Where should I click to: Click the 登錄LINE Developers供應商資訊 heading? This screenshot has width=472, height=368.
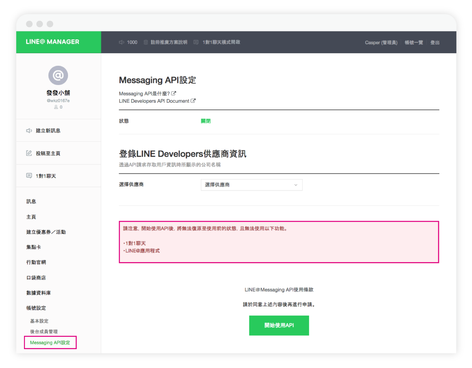coord(183,154)
